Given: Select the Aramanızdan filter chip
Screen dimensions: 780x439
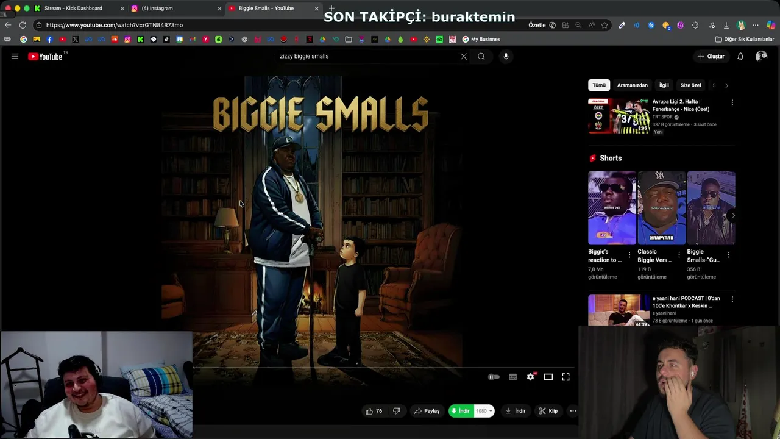Looking at the screenshot, I should tap(632, 85).
